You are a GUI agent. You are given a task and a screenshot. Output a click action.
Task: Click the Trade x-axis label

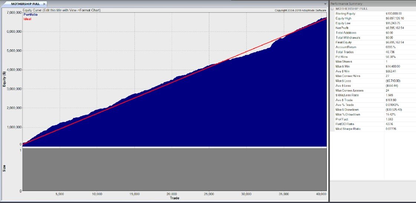point(174,198)
